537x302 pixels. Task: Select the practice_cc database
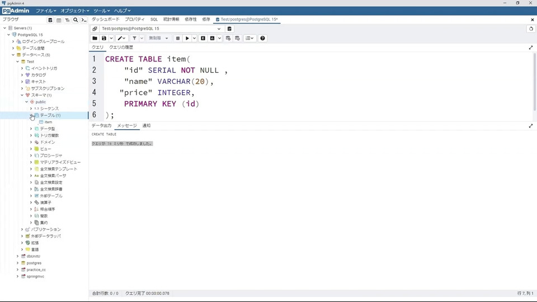(36, 270)
